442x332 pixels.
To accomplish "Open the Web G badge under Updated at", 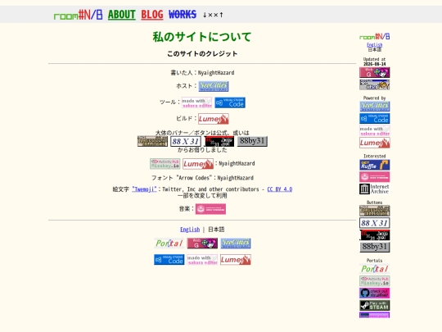I will (375, 73).
